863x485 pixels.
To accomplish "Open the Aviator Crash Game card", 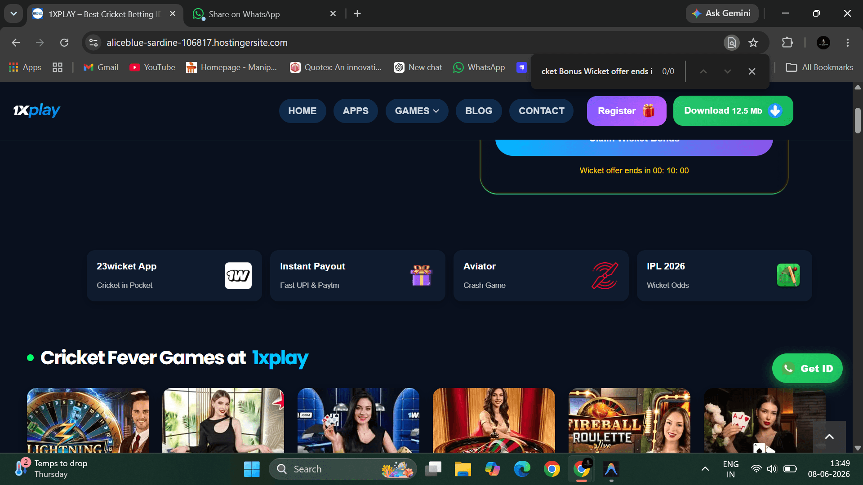I will (x=541, y=276).
